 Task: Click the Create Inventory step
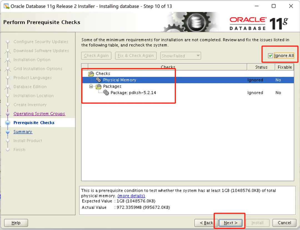[x=30, y=105]
